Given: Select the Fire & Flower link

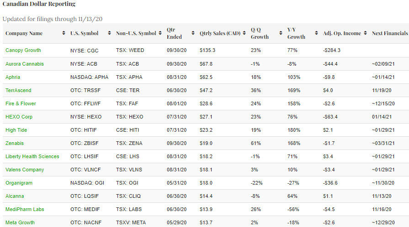Looking at the screenshot, I should point(21,103).
